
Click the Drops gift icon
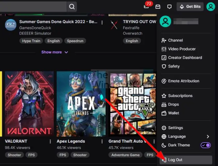tap(164, 104)
